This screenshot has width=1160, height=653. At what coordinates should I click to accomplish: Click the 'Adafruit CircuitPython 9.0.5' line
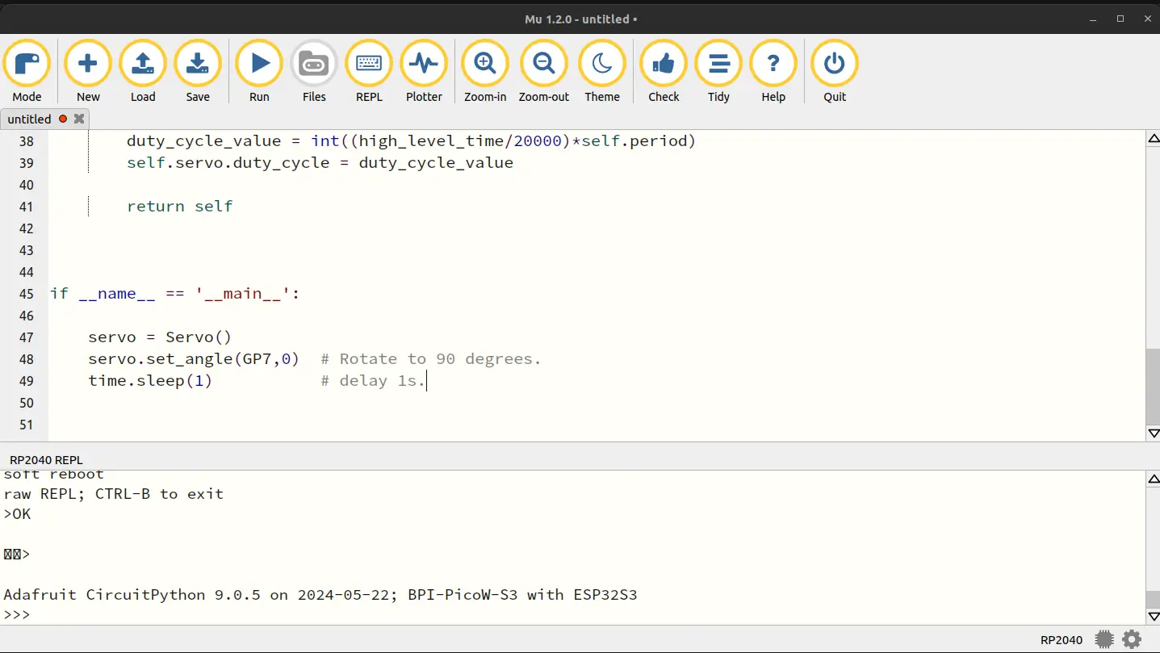tap(320, 595)
